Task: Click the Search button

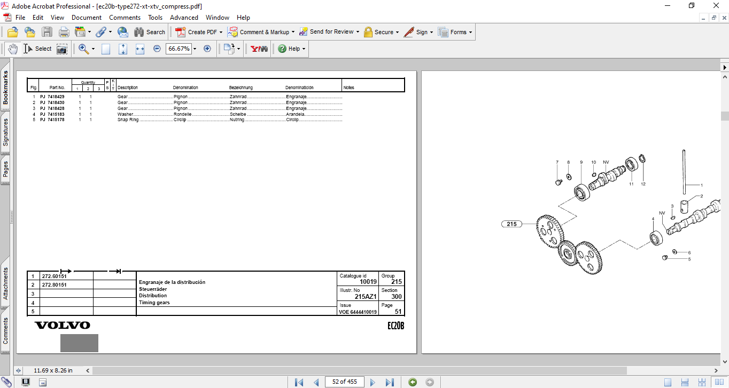Action: (150, 32)
